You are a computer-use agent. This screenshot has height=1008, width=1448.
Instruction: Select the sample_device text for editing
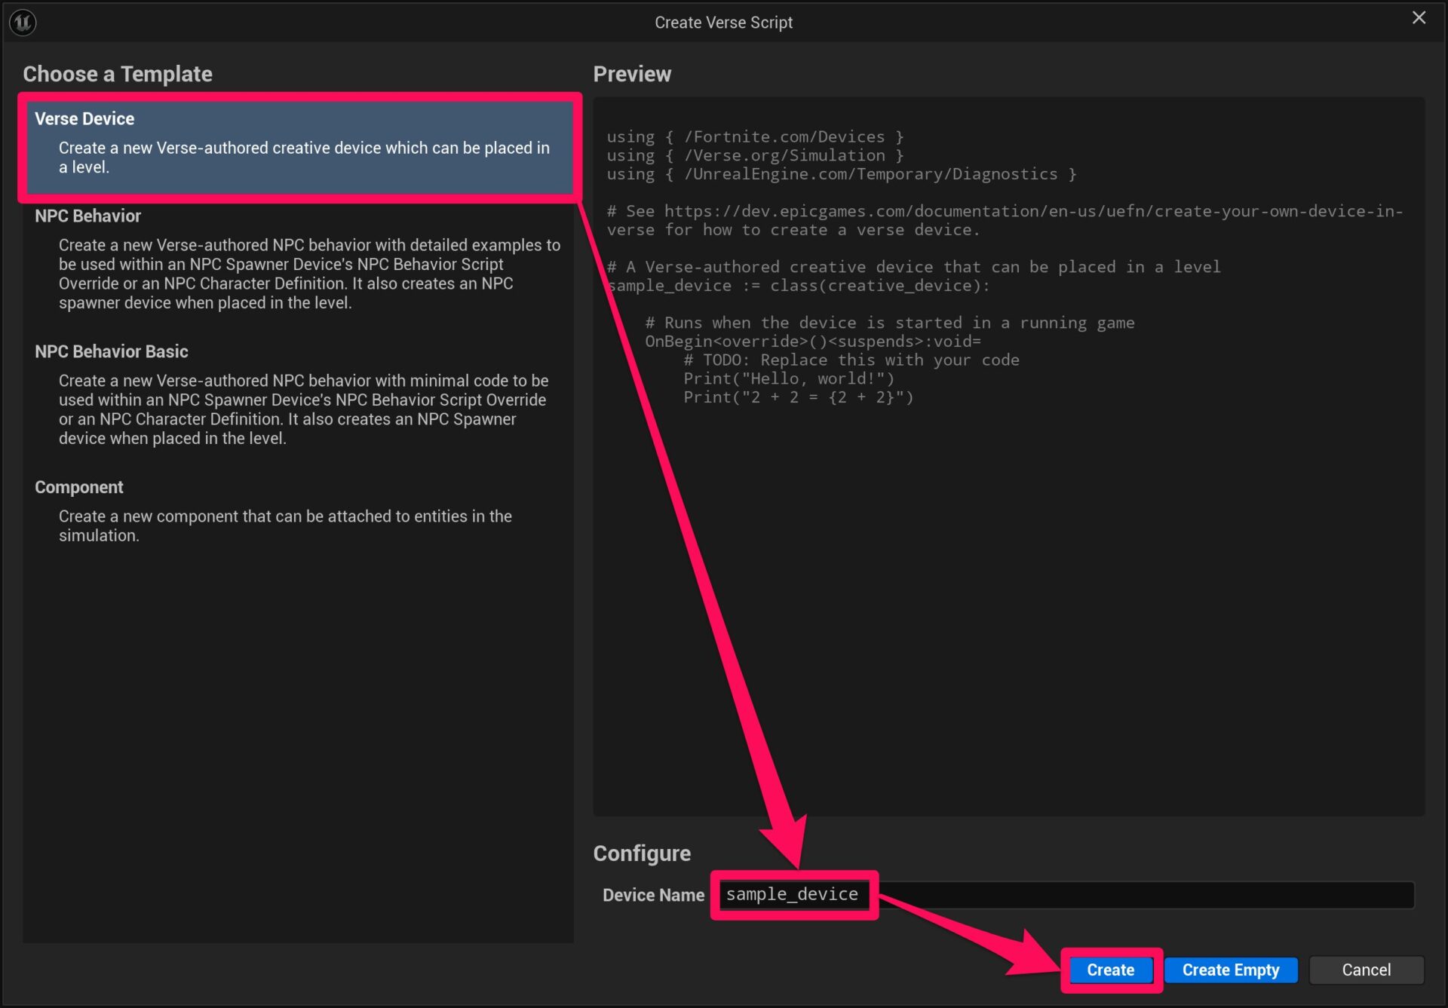(x=791, y=893)
